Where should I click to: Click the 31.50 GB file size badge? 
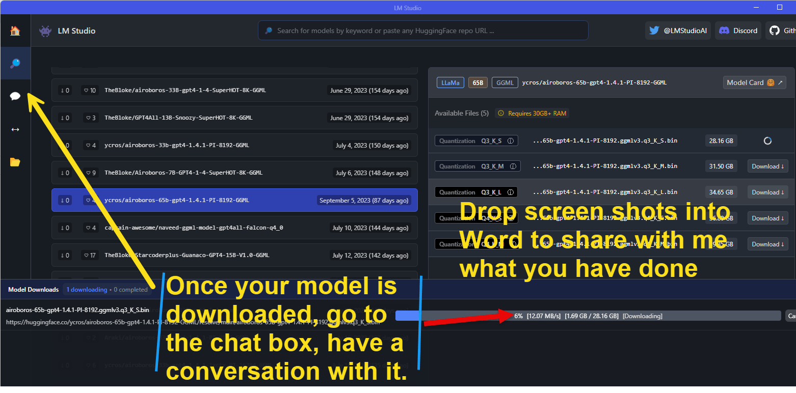721,166
